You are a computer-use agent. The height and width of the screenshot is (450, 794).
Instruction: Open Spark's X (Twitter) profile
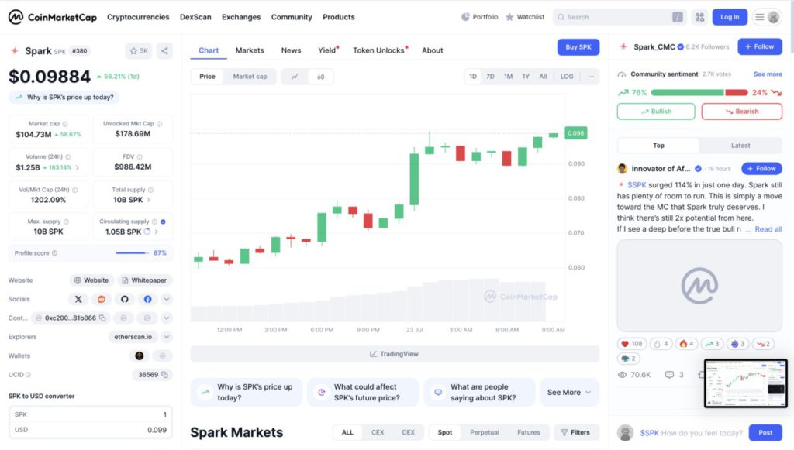tap(78, 299)
